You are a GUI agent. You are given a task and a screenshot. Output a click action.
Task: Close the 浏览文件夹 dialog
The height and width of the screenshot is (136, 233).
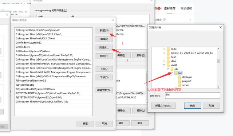[221, 27]
